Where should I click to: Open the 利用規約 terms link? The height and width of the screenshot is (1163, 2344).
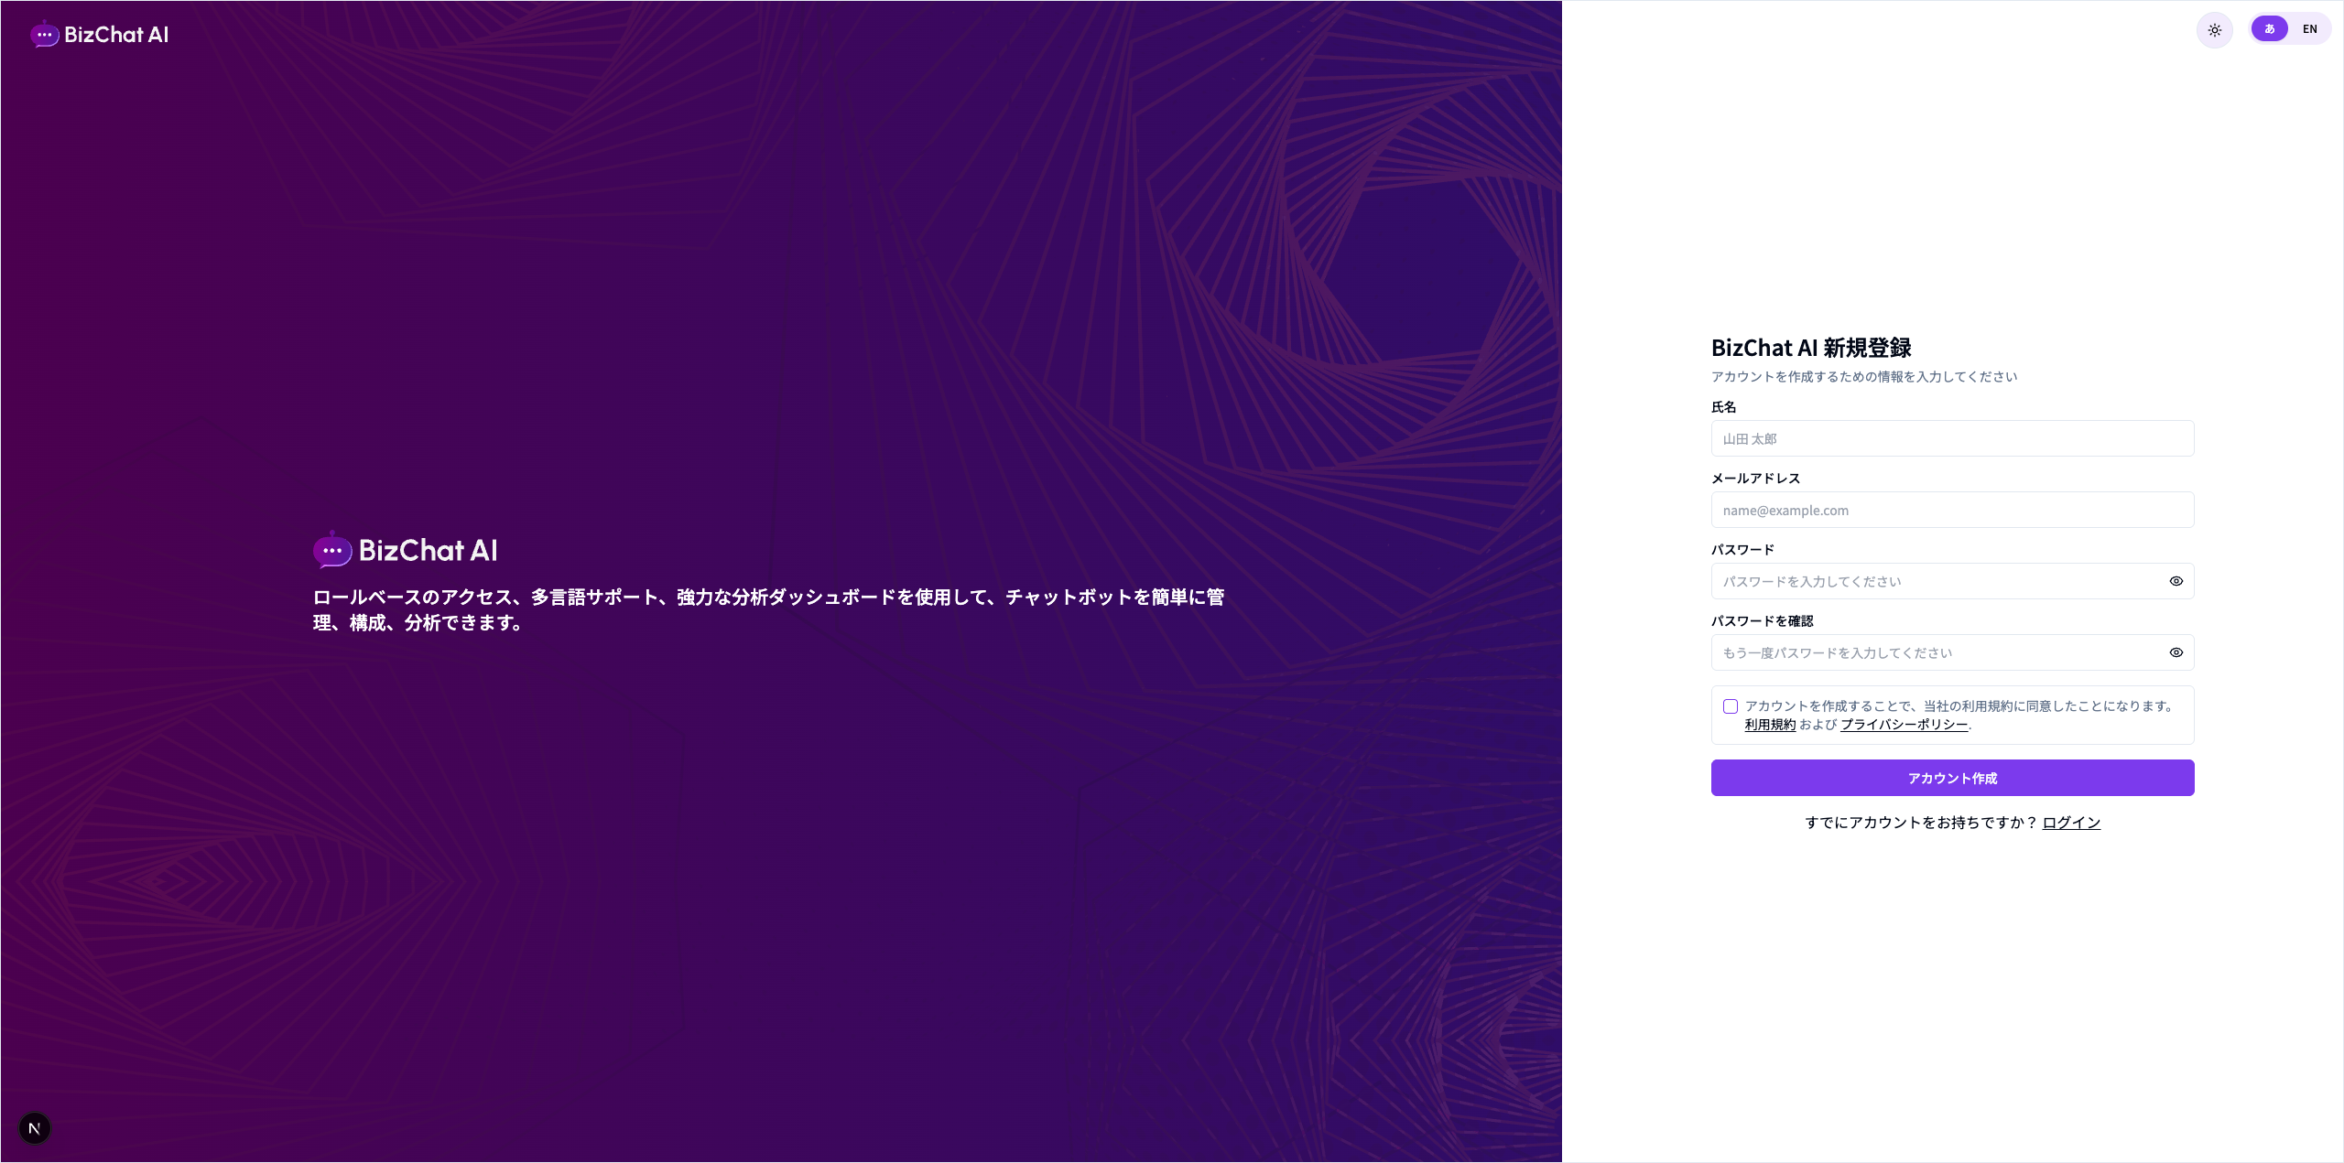(1770, 725)
